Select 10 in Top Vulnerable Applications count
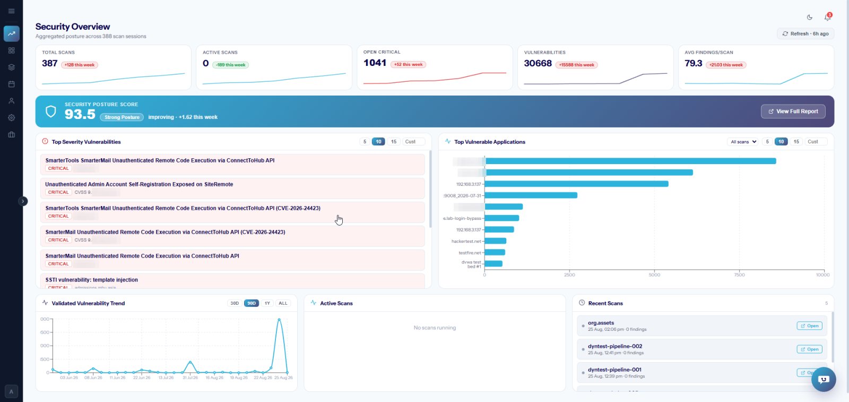Image resolution: width=849 pixels, height=402 pixels. pyautogui.click(x=781, y=142)
